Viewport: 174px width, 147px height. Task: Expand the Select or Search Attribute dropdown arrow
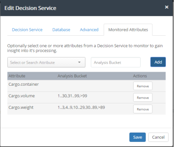point(79,62)
